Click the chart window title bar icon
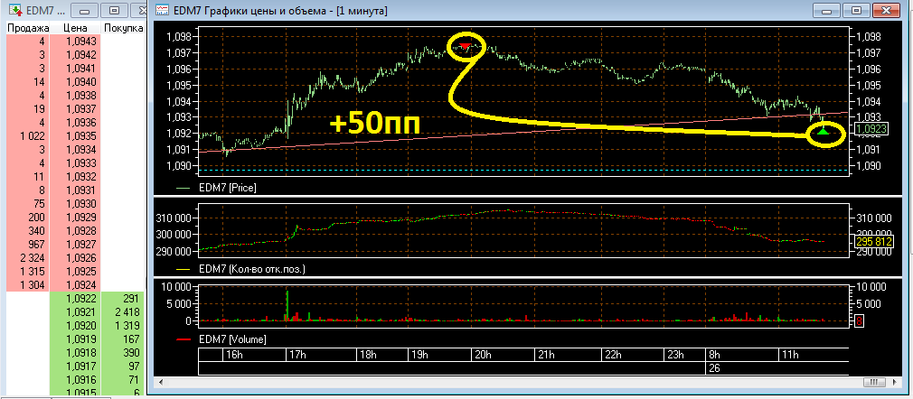The width and height of the screenshot is (913, 399). (x=164, y=11)
